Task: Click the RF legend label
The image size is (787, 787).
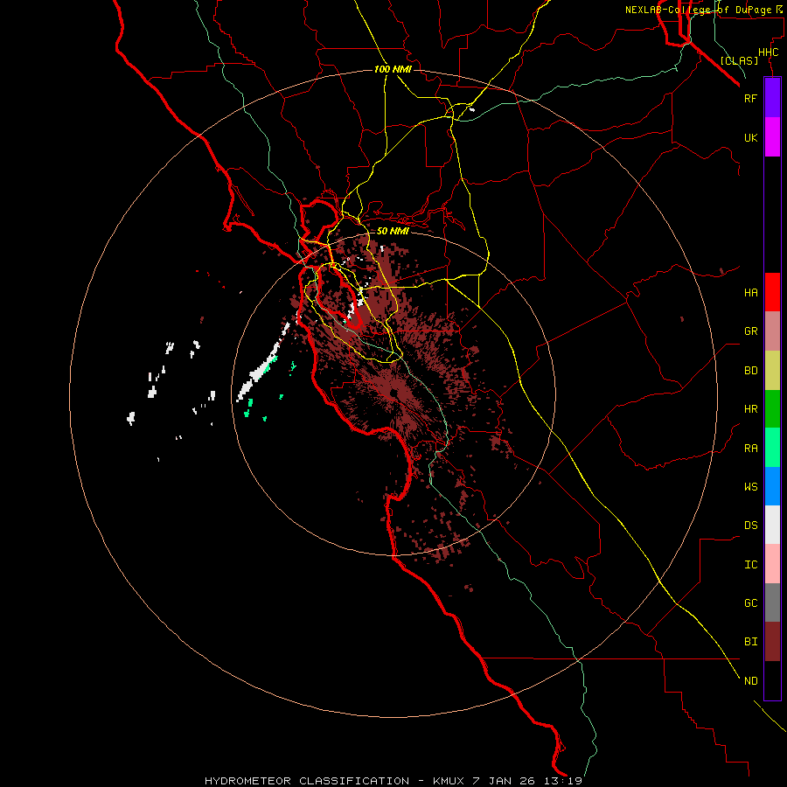Action: point(750,98)
